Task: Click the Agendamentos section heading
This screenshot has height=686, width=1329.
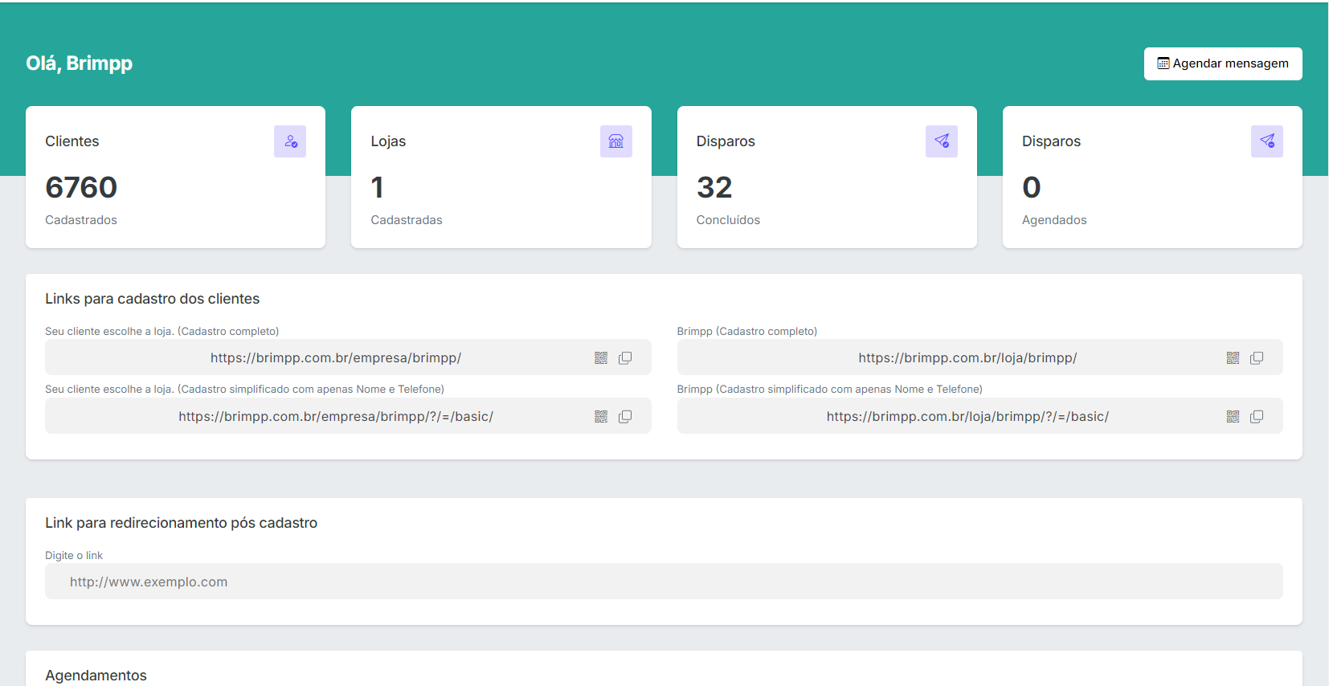Action: click(x=96, y=676)
